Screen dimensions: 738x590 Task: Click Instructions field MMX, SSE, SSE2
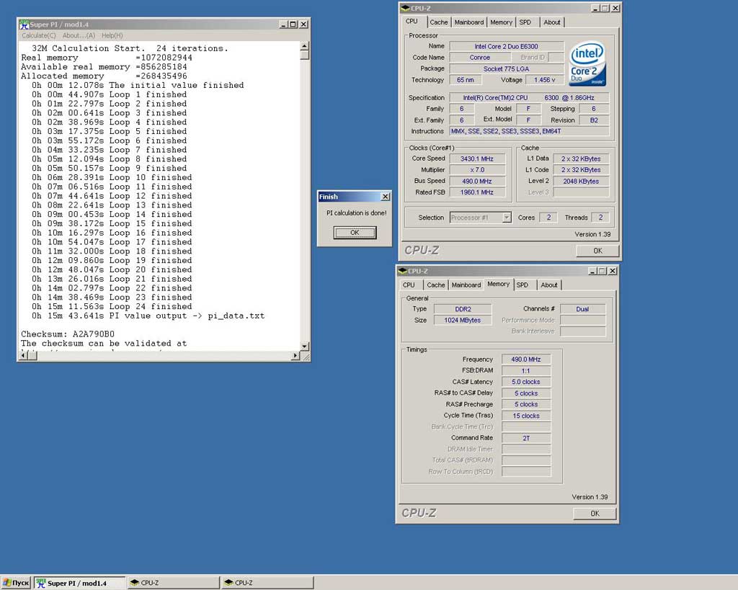coord(529,131)
